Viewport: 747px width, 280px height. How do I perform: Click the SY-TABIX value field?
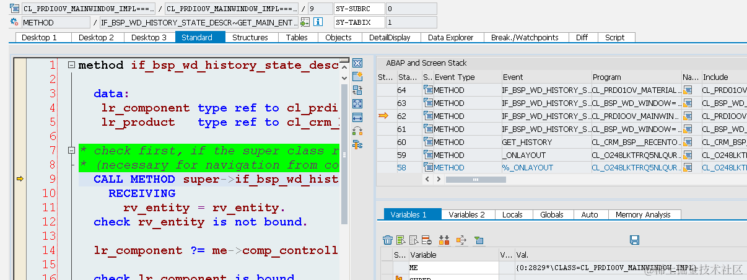411,22
